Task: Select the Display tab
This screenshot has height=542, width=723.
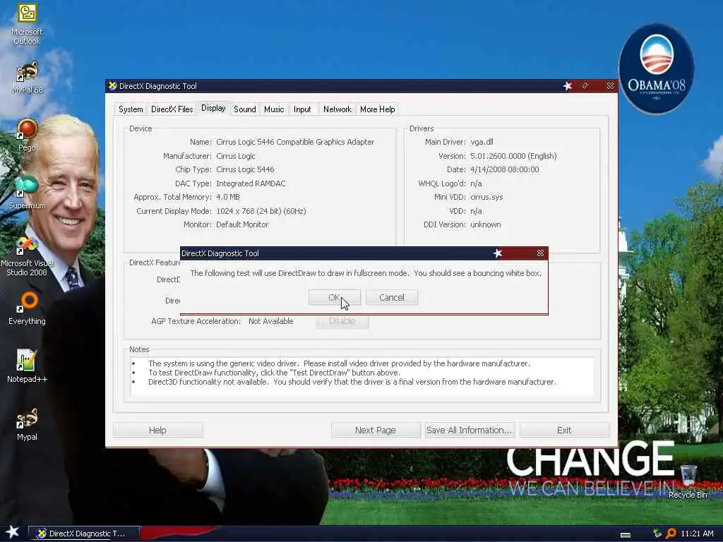Action: pos(213,108)
